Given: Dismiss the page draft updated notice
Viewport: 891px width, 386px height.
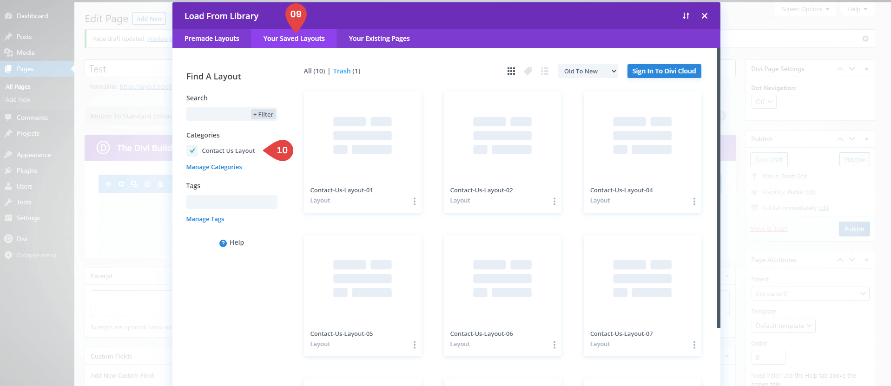Looking at the screenshot, I should [865, 39].
